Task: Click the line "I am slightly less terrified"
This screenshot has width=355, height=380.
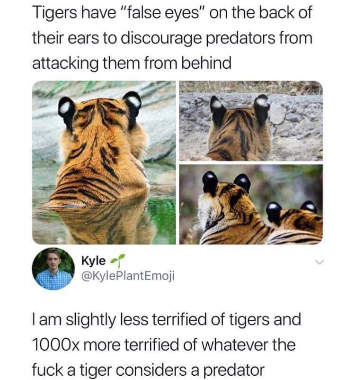Action: 167,319
